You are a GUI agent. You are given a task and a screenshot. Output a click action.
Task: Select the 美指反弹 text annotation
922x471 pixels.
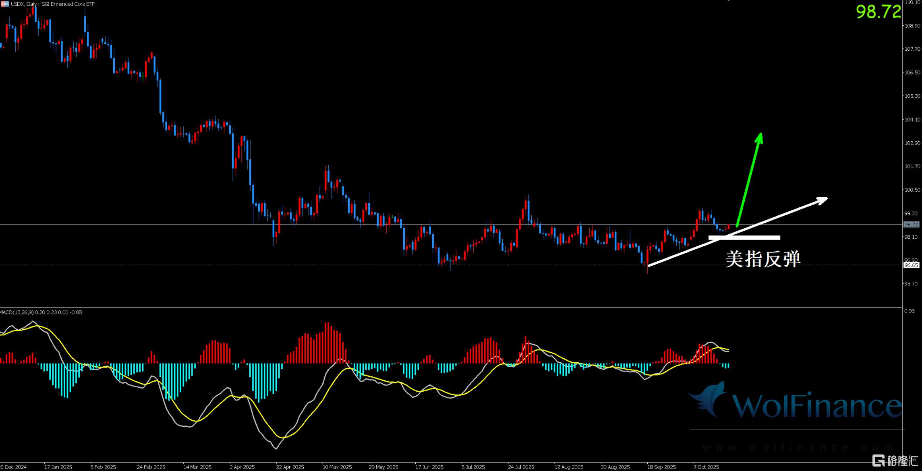pyautogui.click(x=763, y=259)
